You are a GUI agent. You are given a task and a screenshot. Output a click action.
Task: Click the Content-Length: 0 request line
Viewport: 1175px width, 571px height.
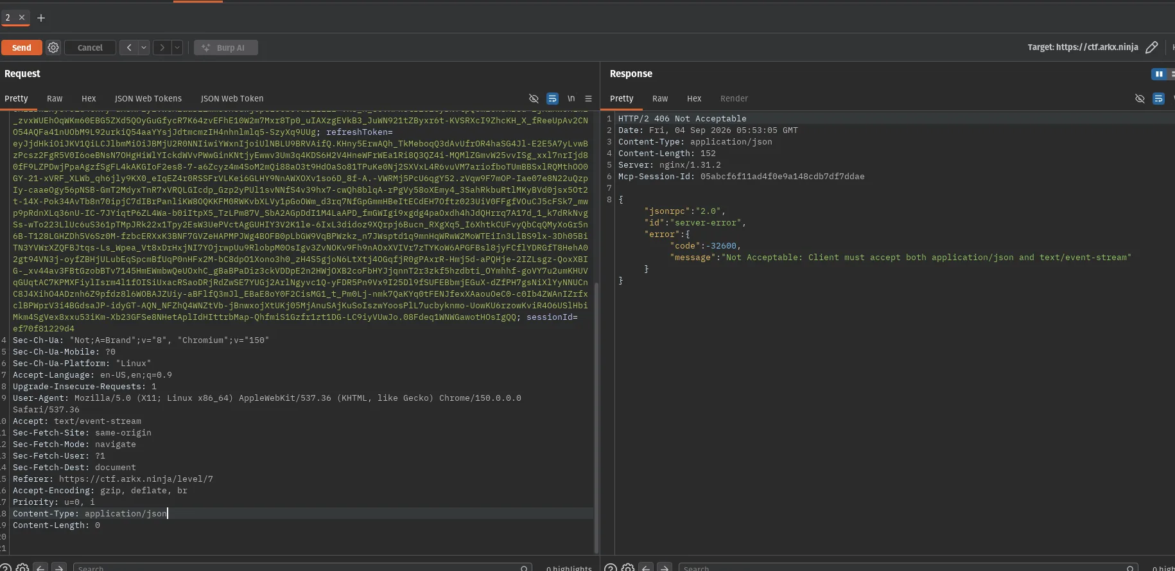click(x=57, y=525)
